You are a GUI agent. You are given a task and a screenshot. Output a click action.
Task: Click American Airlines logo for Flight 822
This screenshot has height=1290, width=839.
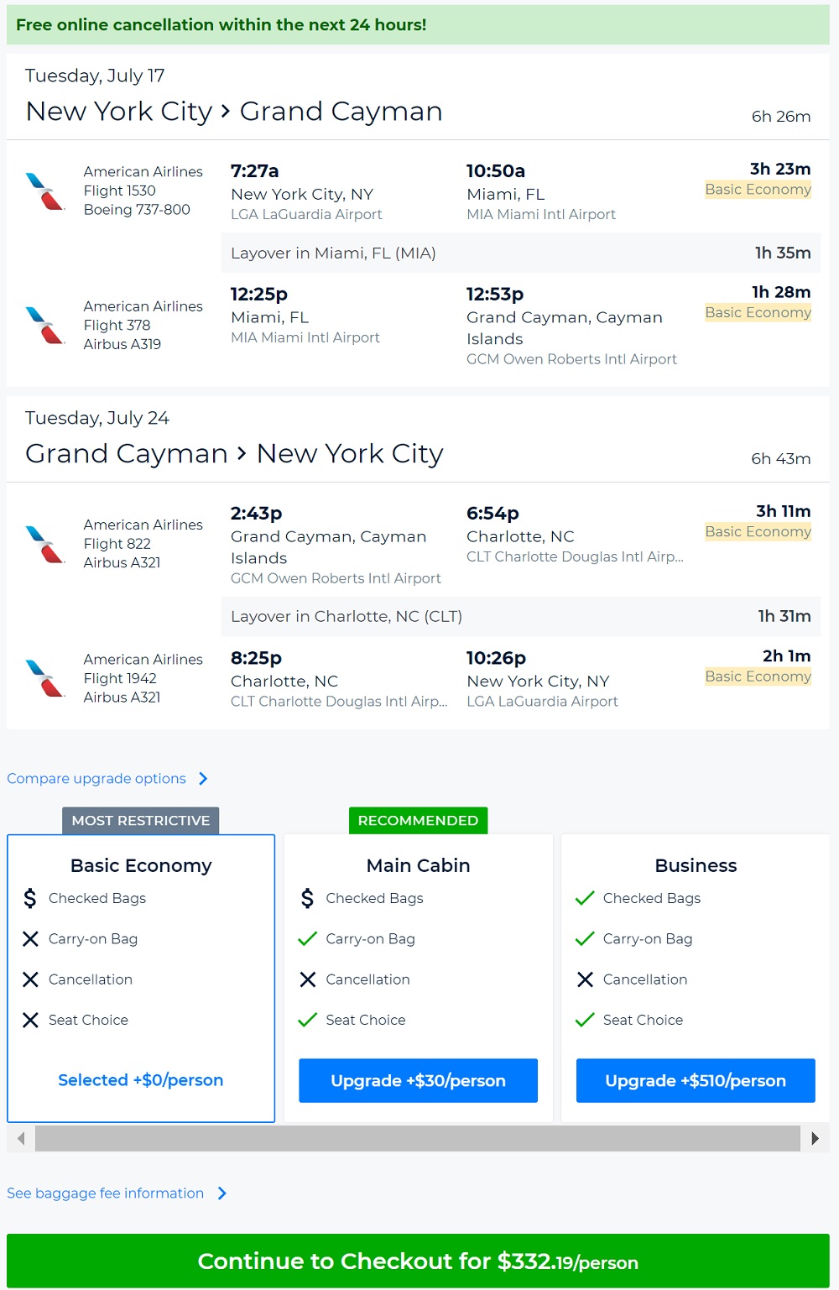[45, 544]
